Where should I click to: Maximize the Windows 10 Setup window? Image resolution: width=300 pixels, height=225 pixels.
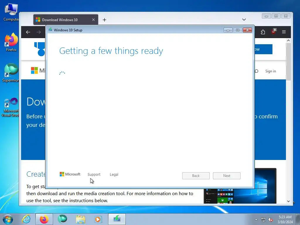click(x=238, y=30)
